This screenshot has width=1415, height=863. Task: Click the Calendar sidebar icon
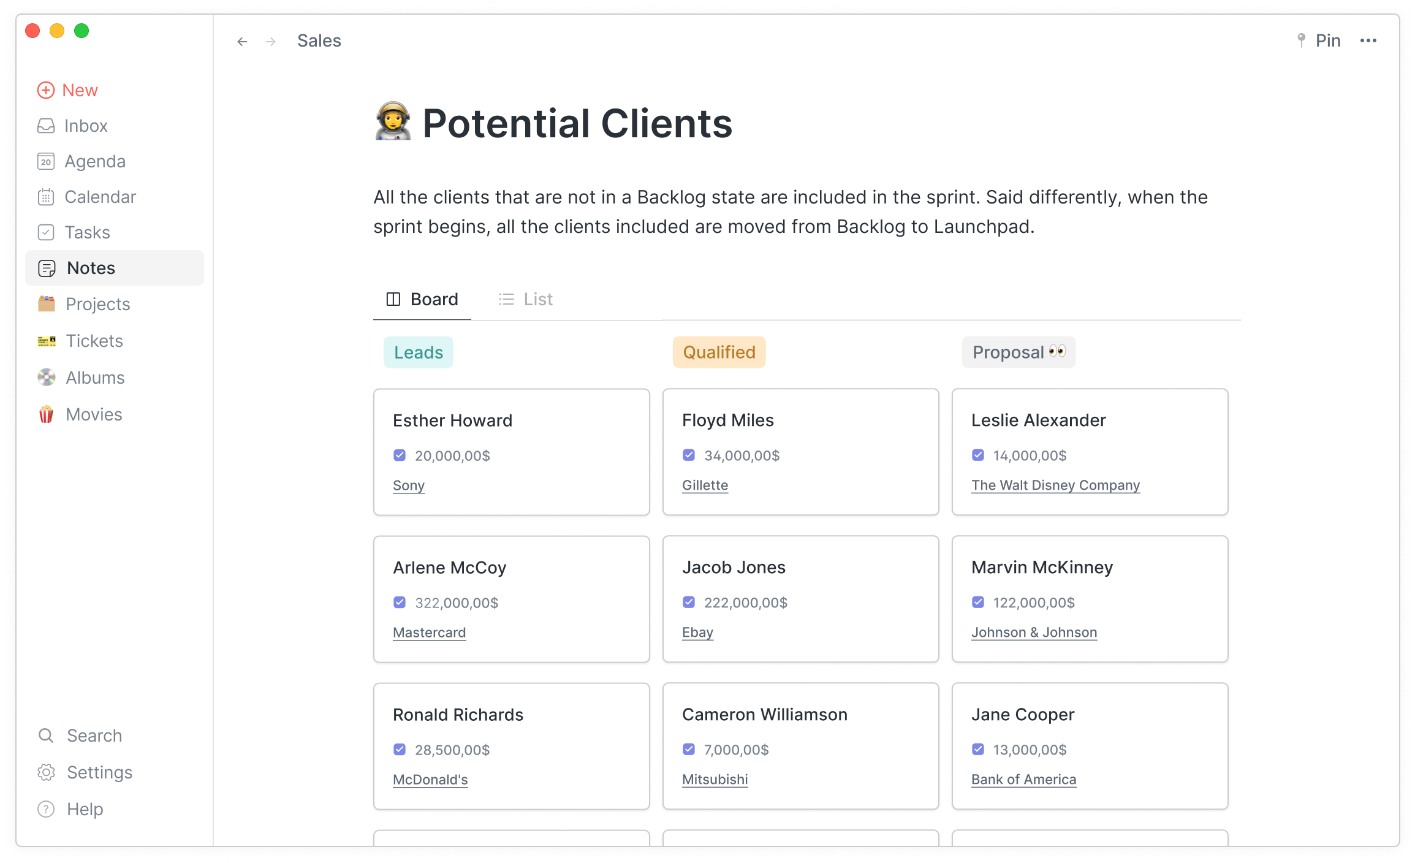pyautogui.click(x=46, y=197)
